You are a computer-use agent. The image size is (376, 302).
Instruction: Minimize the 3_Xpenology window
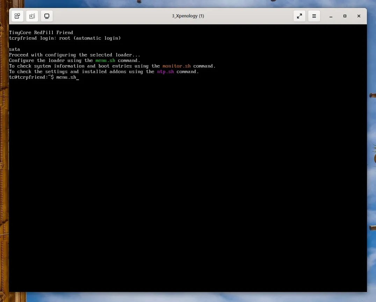(x=331, y=16)
